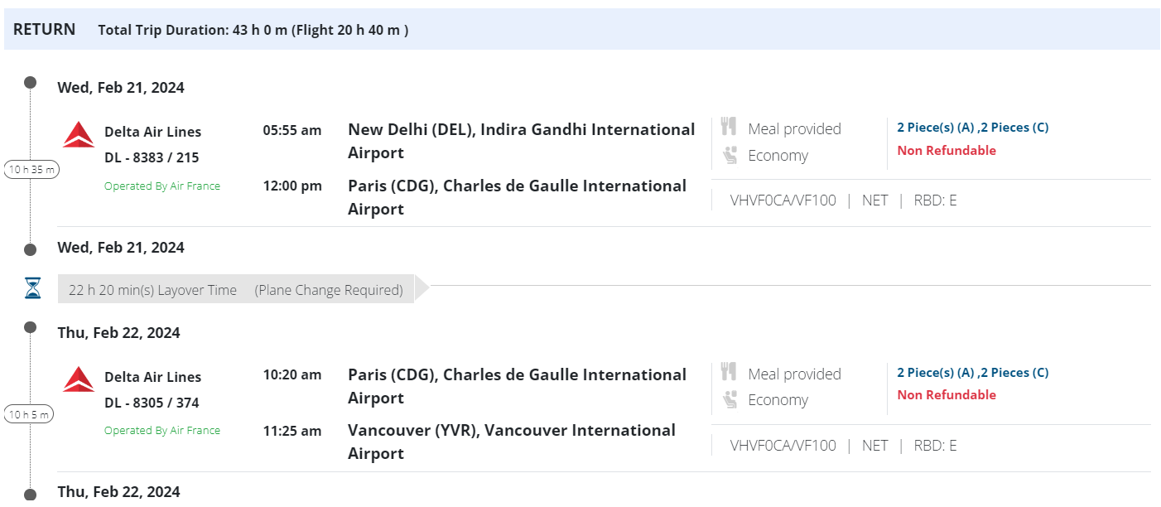Click the seat icon for the Vancouver flight
The height and width of the screenshot is (507, 1161).
pyautogui.click(x=730, y=399)
